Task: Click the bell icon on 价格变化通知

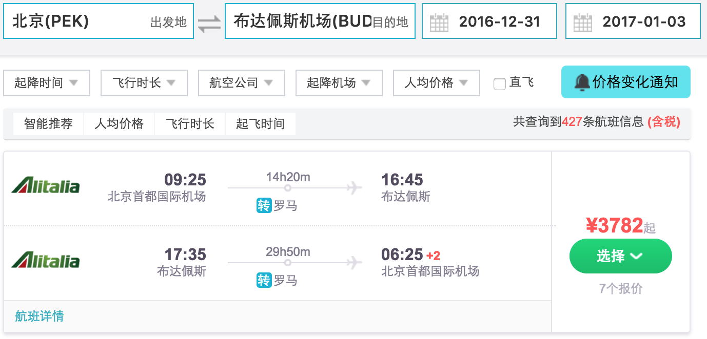Action: pyautogui.click(x=582, y=82)
